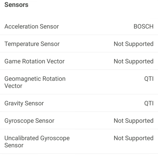This screenshot has width=158, height=158.
Task: Open the Temperature Sensor entry
Action: tap(32, 44)
